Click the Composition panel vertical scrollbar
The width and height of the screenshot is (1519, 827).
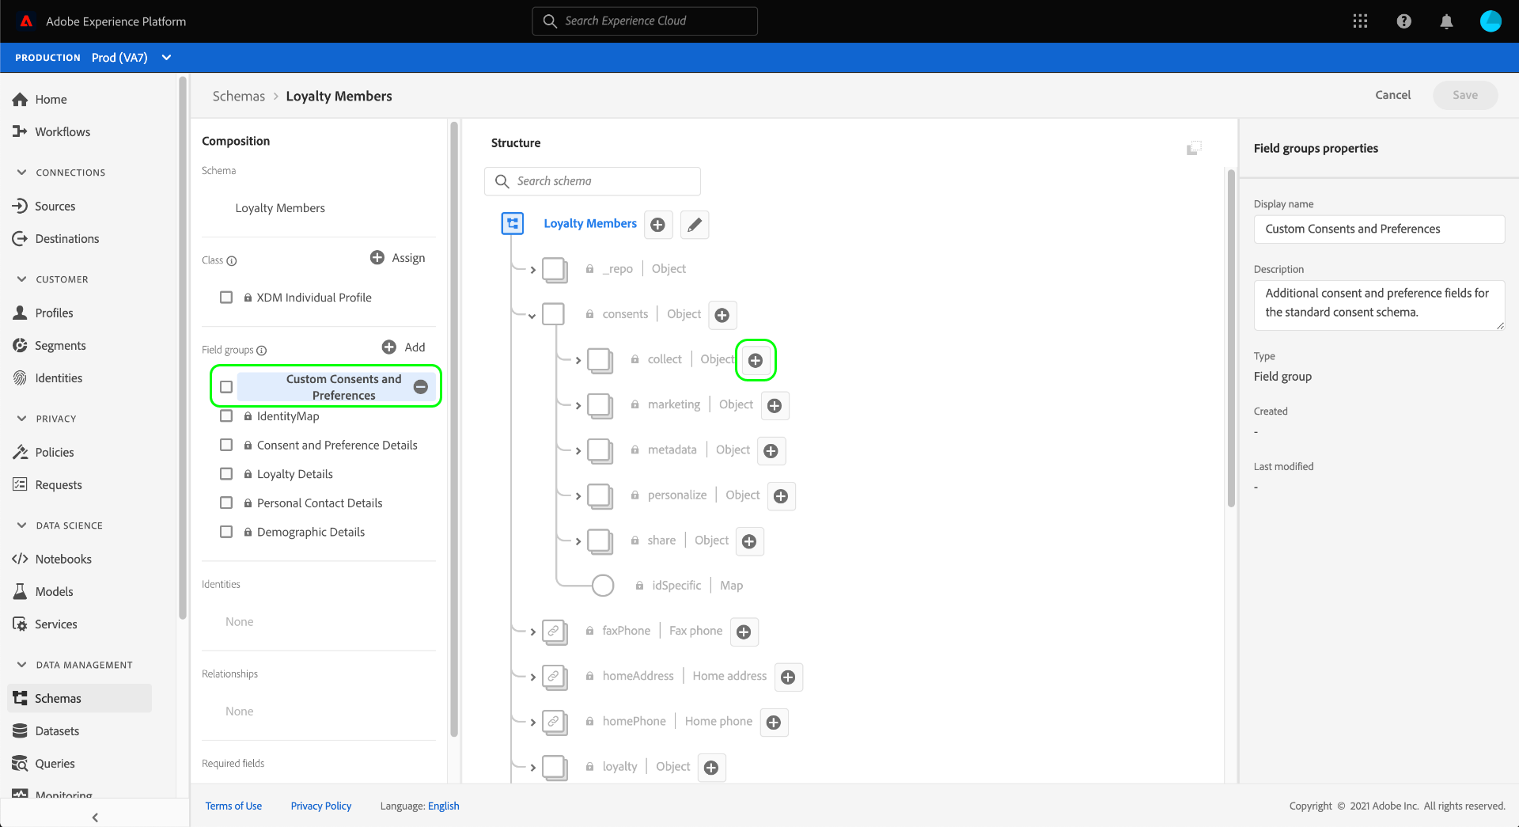point(454,429)
